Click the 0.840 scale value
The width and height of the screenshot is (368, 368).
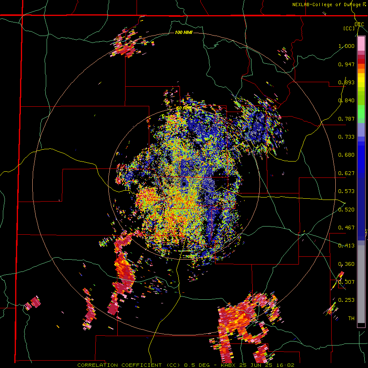click(346, 101)
